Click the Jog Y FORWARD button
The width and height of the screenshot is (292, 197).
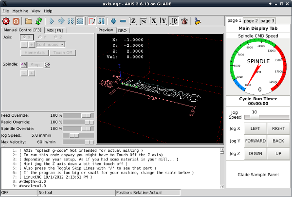(x=255, y=141)
